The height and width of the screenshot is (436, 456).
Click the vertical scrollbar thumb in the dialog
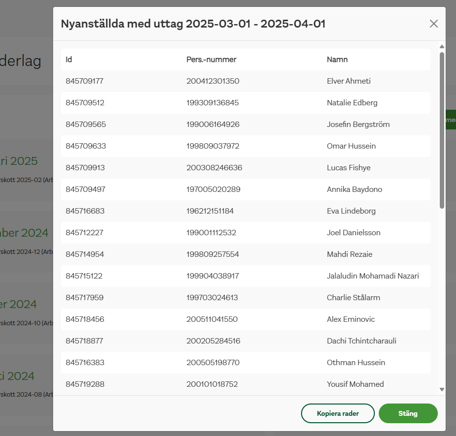pyautogui.click(x=442, y=130)
